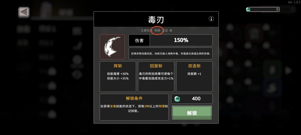Click the 伤害 damage label box
Image resolution: width=301 pixels, height=135 pixels.
point(139,40)
